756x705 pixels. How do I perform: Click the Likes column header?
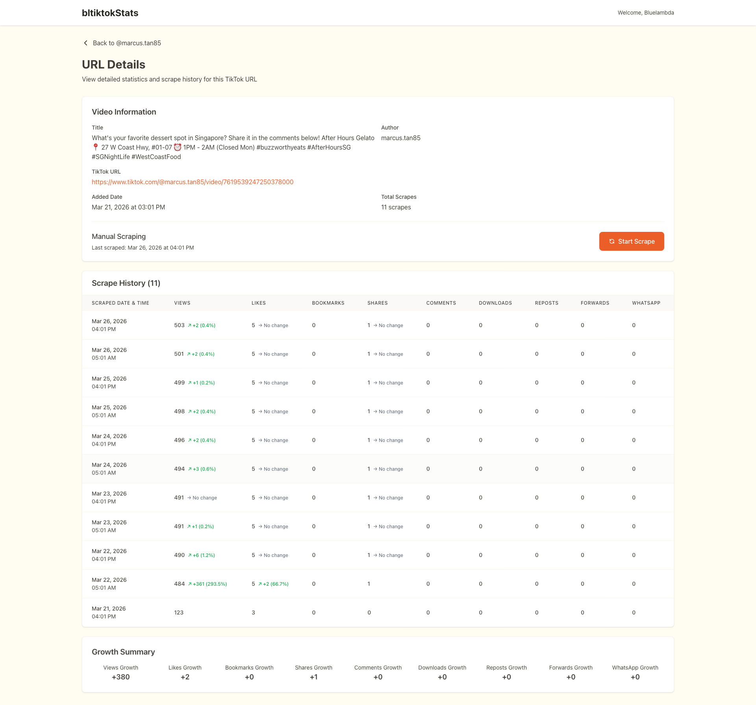coord(259,303)
